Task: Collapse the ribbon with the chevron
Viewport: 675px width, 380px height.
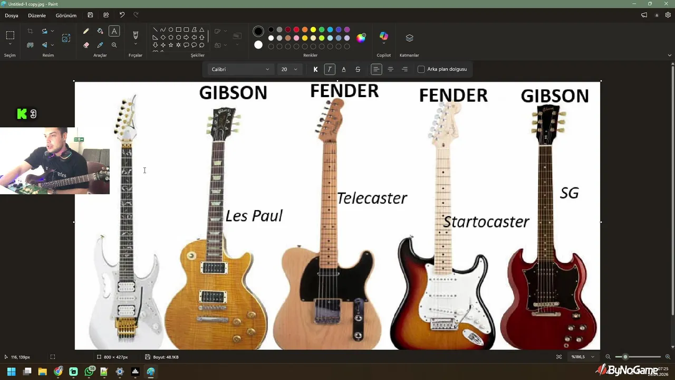Action: point(670,55)
